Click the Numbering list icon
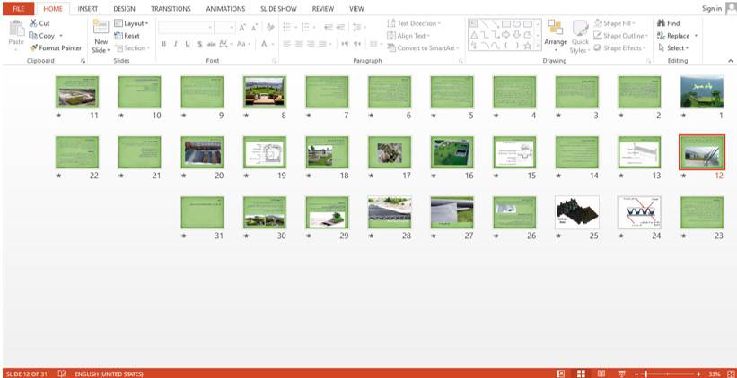The height and width of the screenshot is (378, 737). tap(307, 28)
